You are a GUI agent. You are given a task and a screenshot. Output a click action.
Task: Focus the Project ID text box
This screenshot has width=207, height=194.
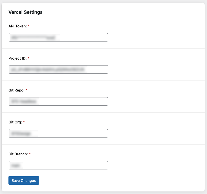[58, 69]
